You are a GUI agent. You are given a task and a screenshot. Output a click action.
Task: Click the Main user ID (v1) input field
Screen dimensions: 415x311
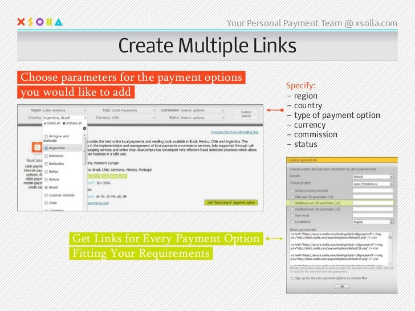373,197
